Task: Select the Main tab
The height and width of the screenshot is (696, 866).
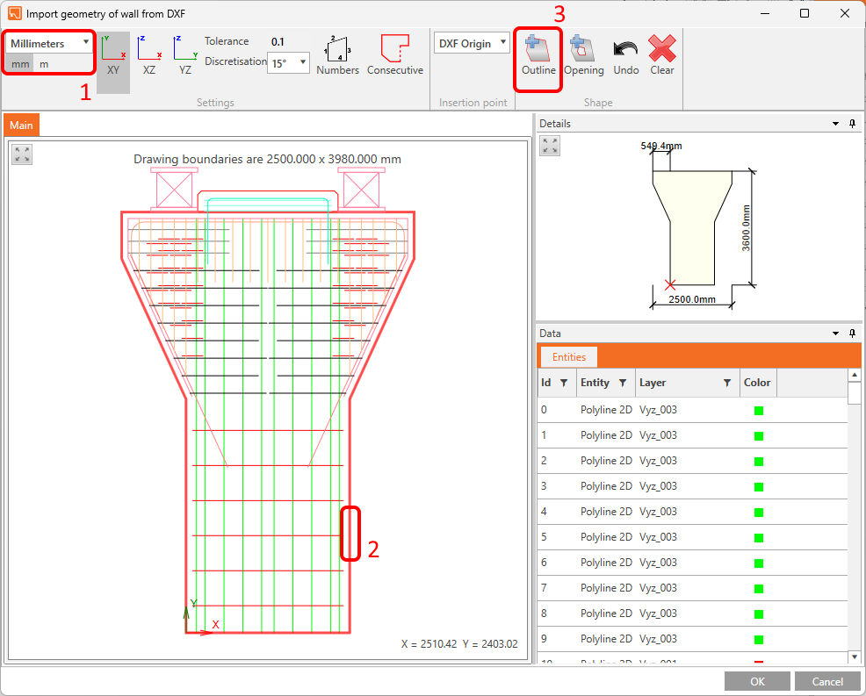Action: pyautogui.click(x=21, y=126)
